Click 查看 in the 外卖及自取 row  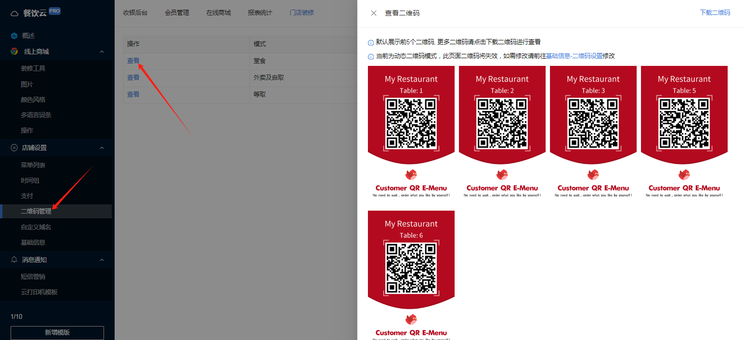[x=133, y=77]
